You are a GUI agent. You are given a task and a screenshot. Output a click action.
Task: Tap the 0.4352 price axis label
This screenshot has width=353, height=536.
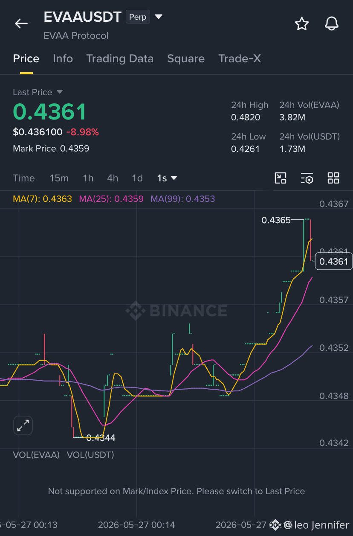pyautogui.click(x=334, y=348)
